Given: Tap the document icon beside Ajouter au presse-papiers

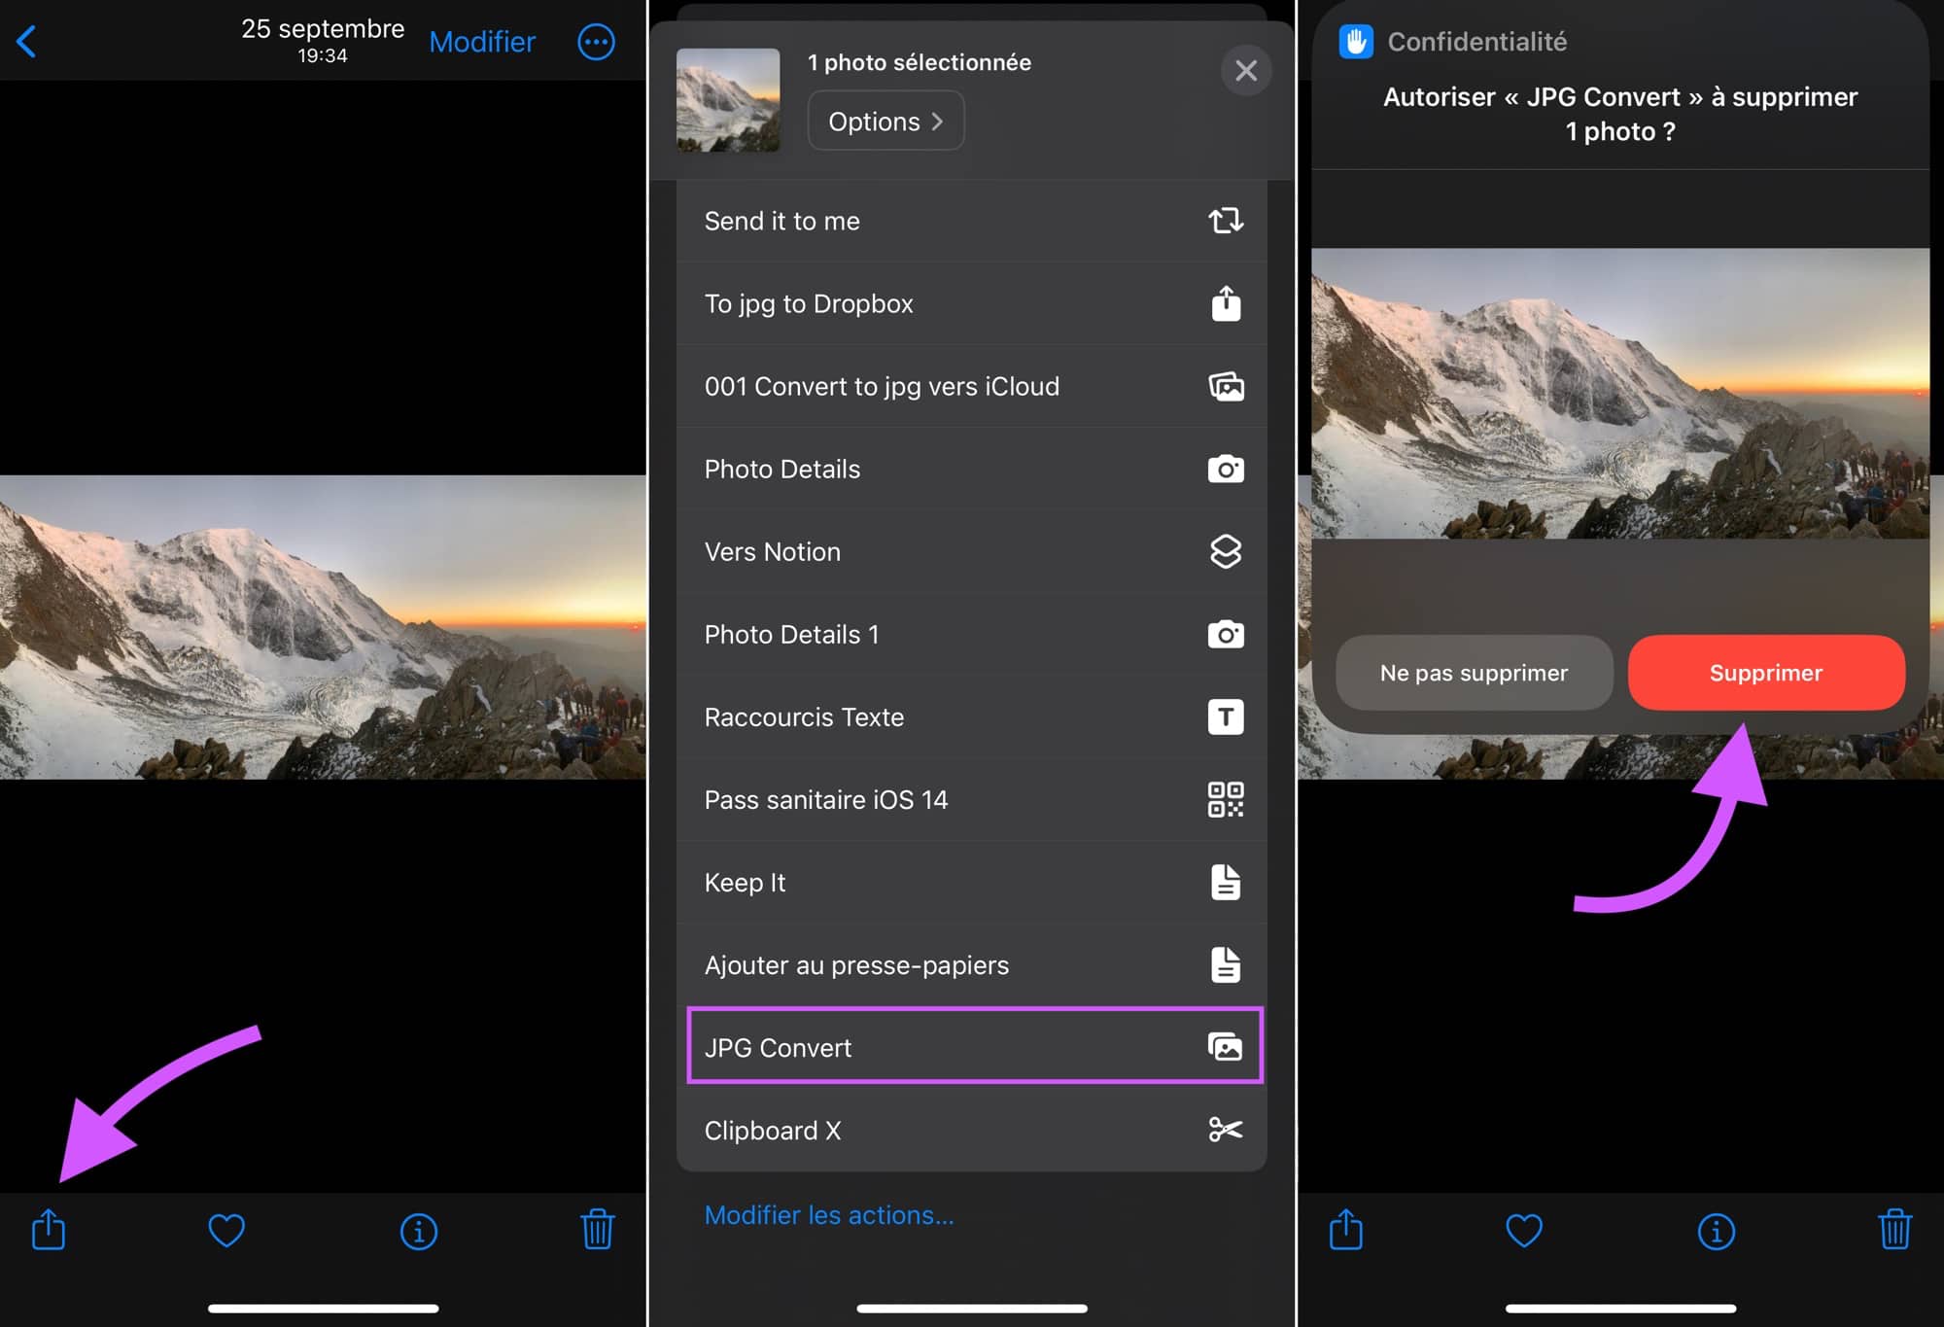Looking at the screenshot, I should [1226, 964].
